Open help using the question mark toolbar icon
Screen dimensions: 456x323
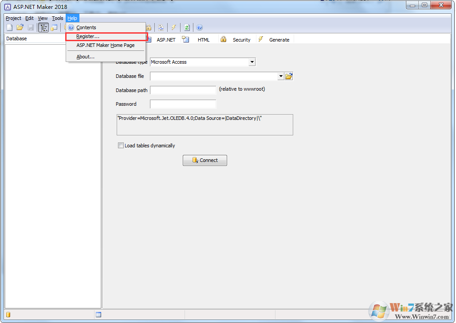[200, 27]
